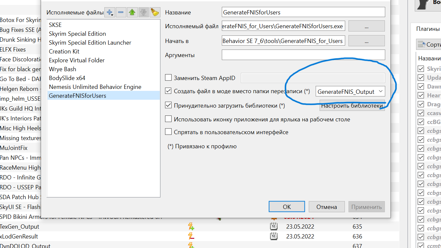Move executable up with green arrow
The height and width of the screenshot is (248, 441).
(132, 12)
